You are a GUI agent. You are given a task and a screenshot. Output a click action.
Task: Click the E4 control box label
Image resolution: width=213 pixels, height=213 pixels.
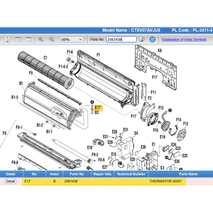(136, 133)
